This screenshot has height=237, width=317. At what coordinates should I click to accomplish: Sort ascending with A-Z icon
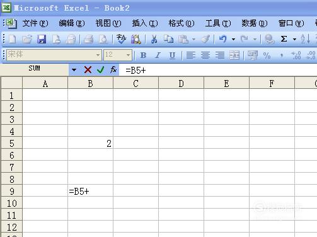[x=305, y=39]
